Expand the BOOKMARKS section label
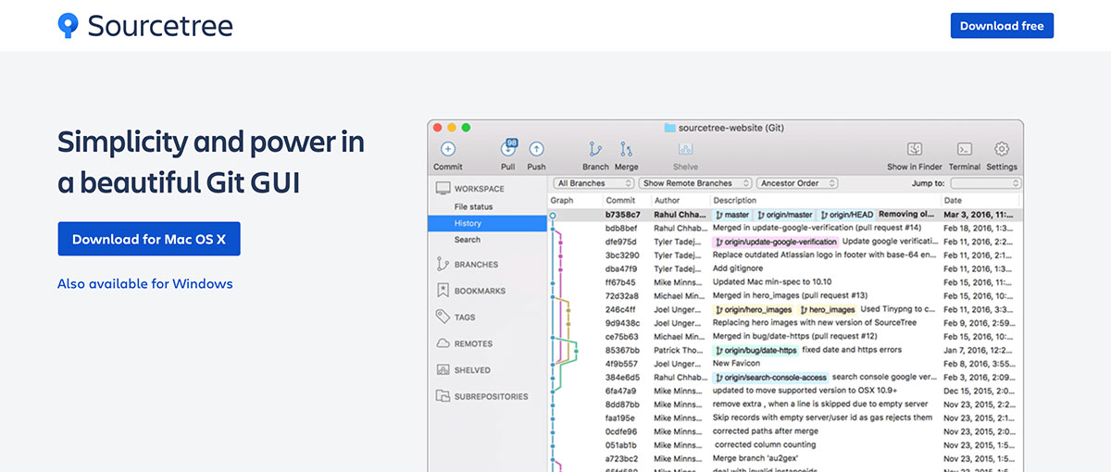The width and height of the screenshot is (1111, 472). 480,291
